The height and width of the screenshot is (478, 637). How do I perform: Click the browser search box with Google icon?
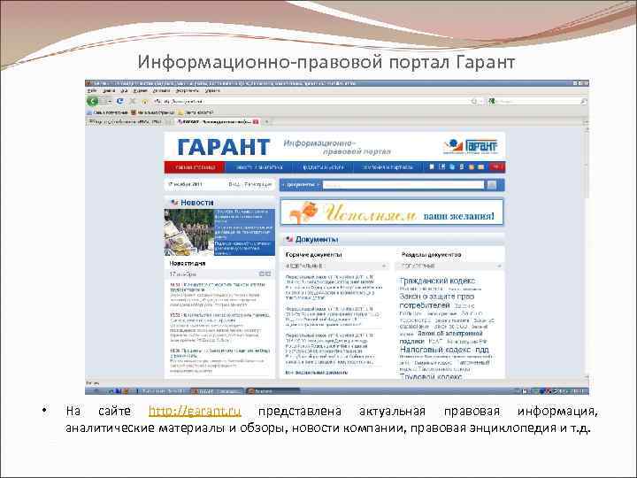pos(538,101)
